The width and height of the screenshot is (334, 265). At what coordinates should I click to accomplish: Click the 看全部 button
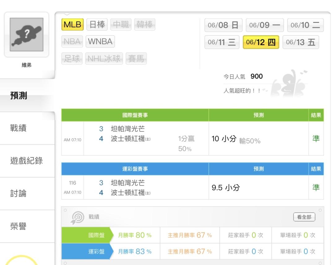[x=304, y=217]
